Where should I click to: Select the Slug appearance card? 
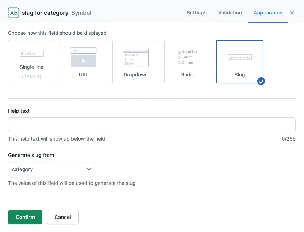tap(240, 62)
